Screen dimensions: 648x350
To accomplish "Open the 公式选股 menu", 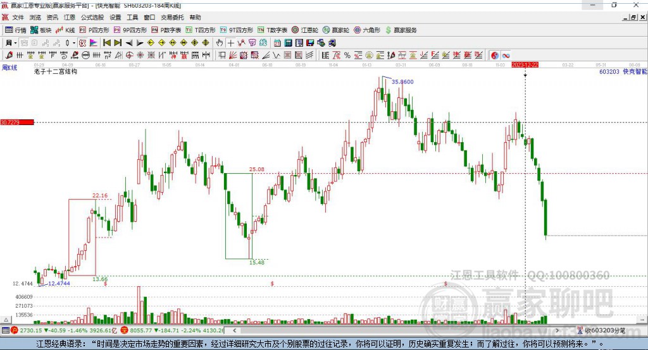I will (x=92, y=17).
